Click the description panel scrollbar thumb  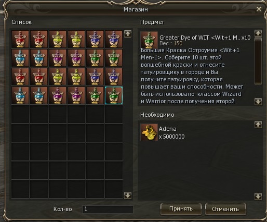(258, 61)
